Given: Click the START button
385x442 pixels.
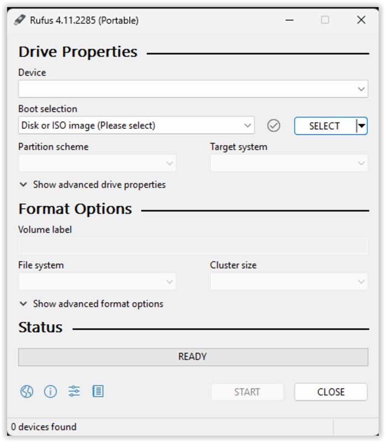Looking at the screenshot, I should click(247, 392).
